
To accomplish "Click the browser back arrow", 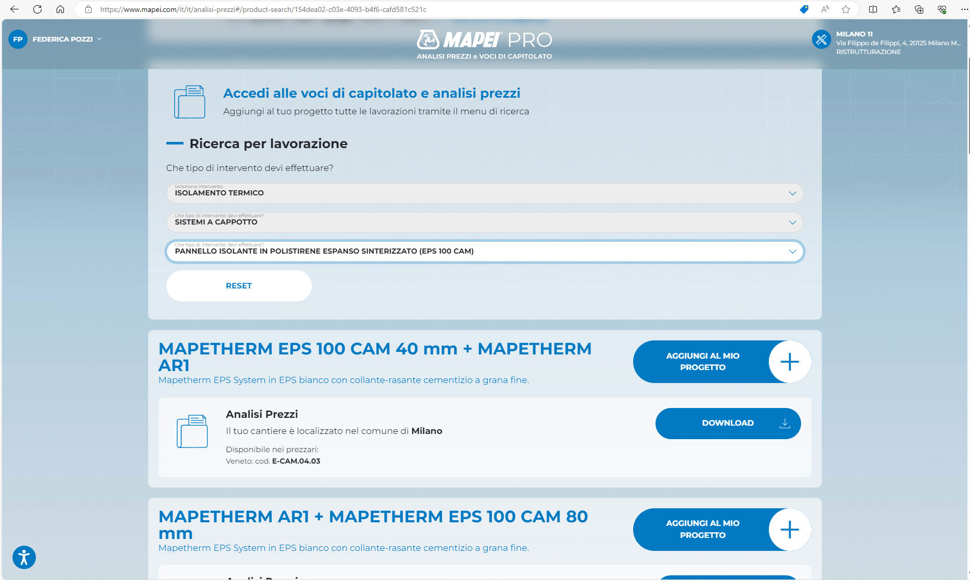I will (15, 9).
